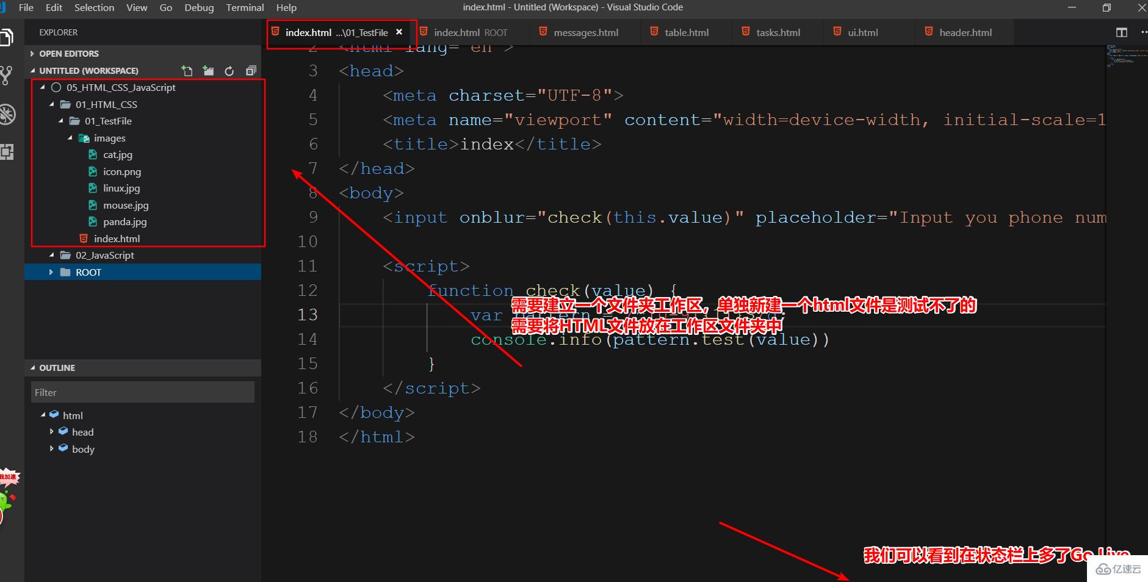Click the closing script tag on line 16
This screenshot has width=1148, height=582.
431,388
